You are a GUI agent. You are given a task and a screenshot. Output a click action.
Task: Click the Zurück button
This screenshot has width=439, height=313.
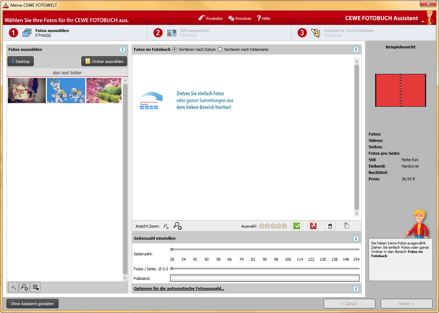click(x=349, y=304)
